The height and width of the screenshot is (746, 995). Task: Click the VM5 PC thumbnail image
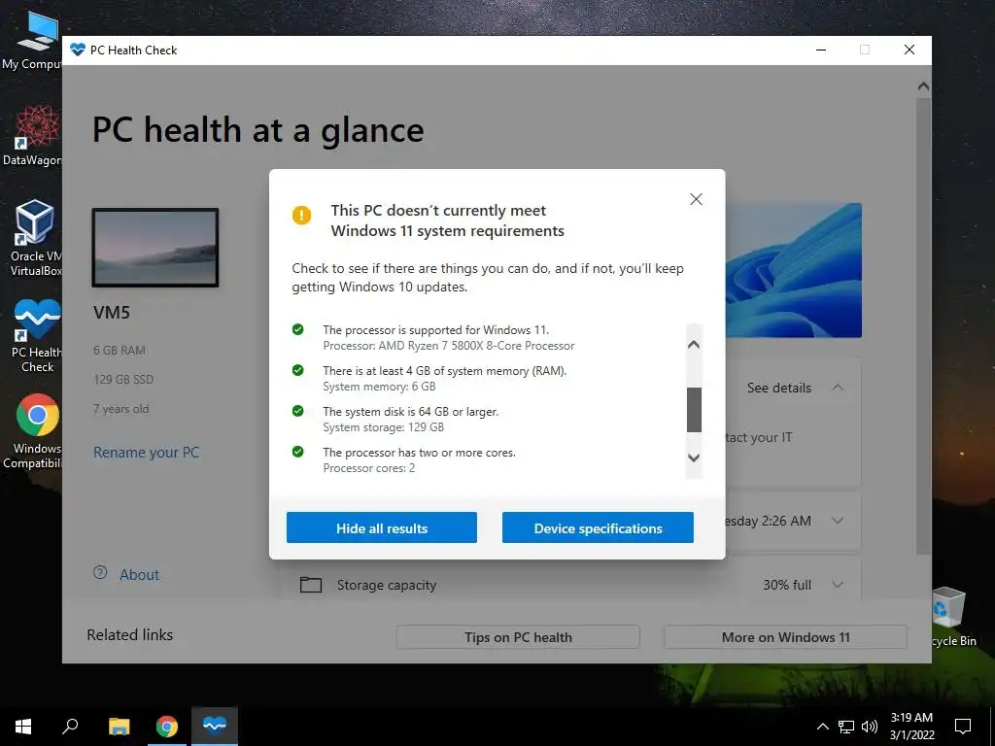pyautogui.click(x=155, y=248)
